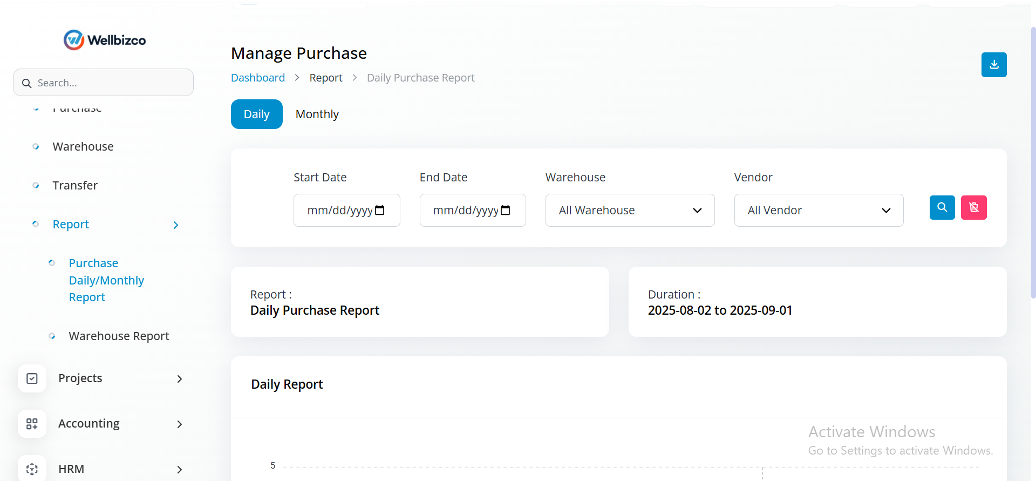Viewport: 1036px width, 481px height.
Task: Open Start Date calendar picker icon
Action: pos(380,210)
